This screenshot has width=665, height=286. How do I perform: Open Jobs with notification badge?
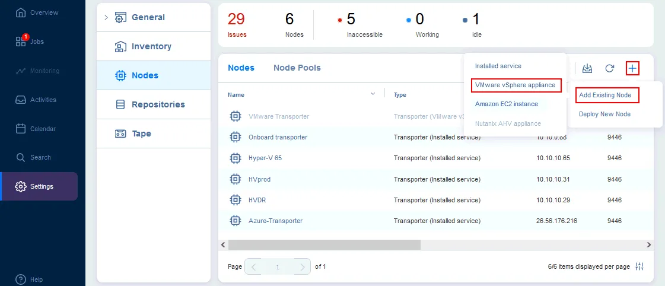[30, 42]
